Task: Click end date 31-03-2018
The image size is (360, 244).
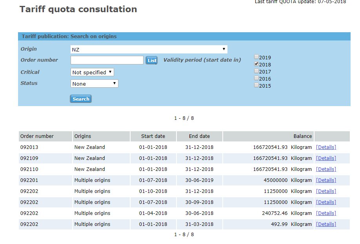Action: coord(200,224)
